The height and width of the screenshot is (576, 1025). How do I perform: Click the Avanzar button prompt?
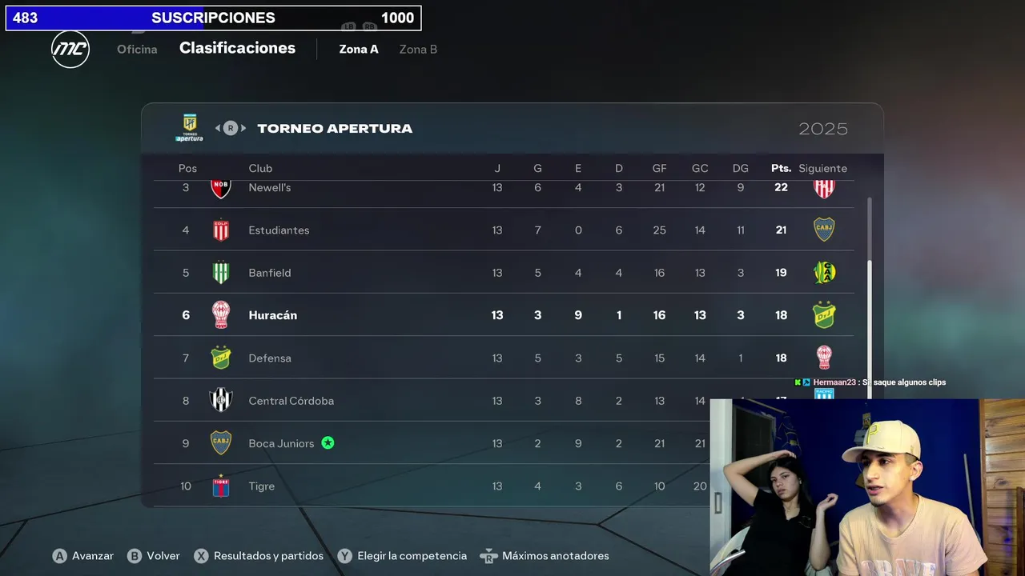(83, 555)
